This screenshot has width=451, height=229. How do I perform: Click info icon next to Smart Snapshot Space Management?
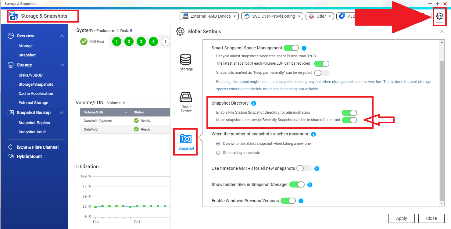tap(304, 48)
